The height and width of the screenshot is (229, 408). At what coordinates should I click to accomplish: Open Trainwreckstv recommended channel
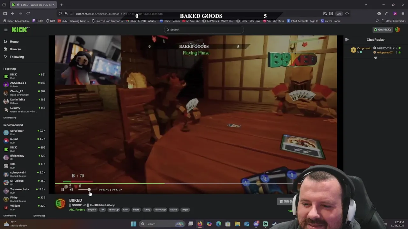[x=24, y=191]
